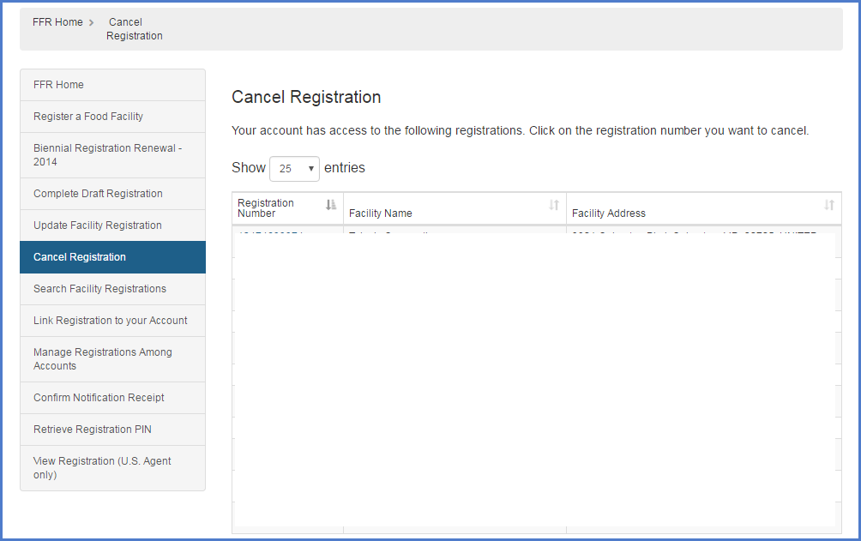
Task: Click Cancel Registration in the breadcrumb bar
Action: [134, 29]
